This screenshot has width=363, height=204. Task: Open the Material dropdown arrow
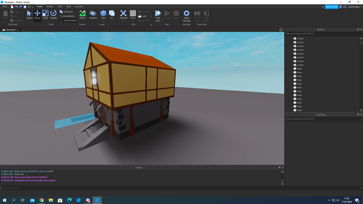[x=124, y=21]
